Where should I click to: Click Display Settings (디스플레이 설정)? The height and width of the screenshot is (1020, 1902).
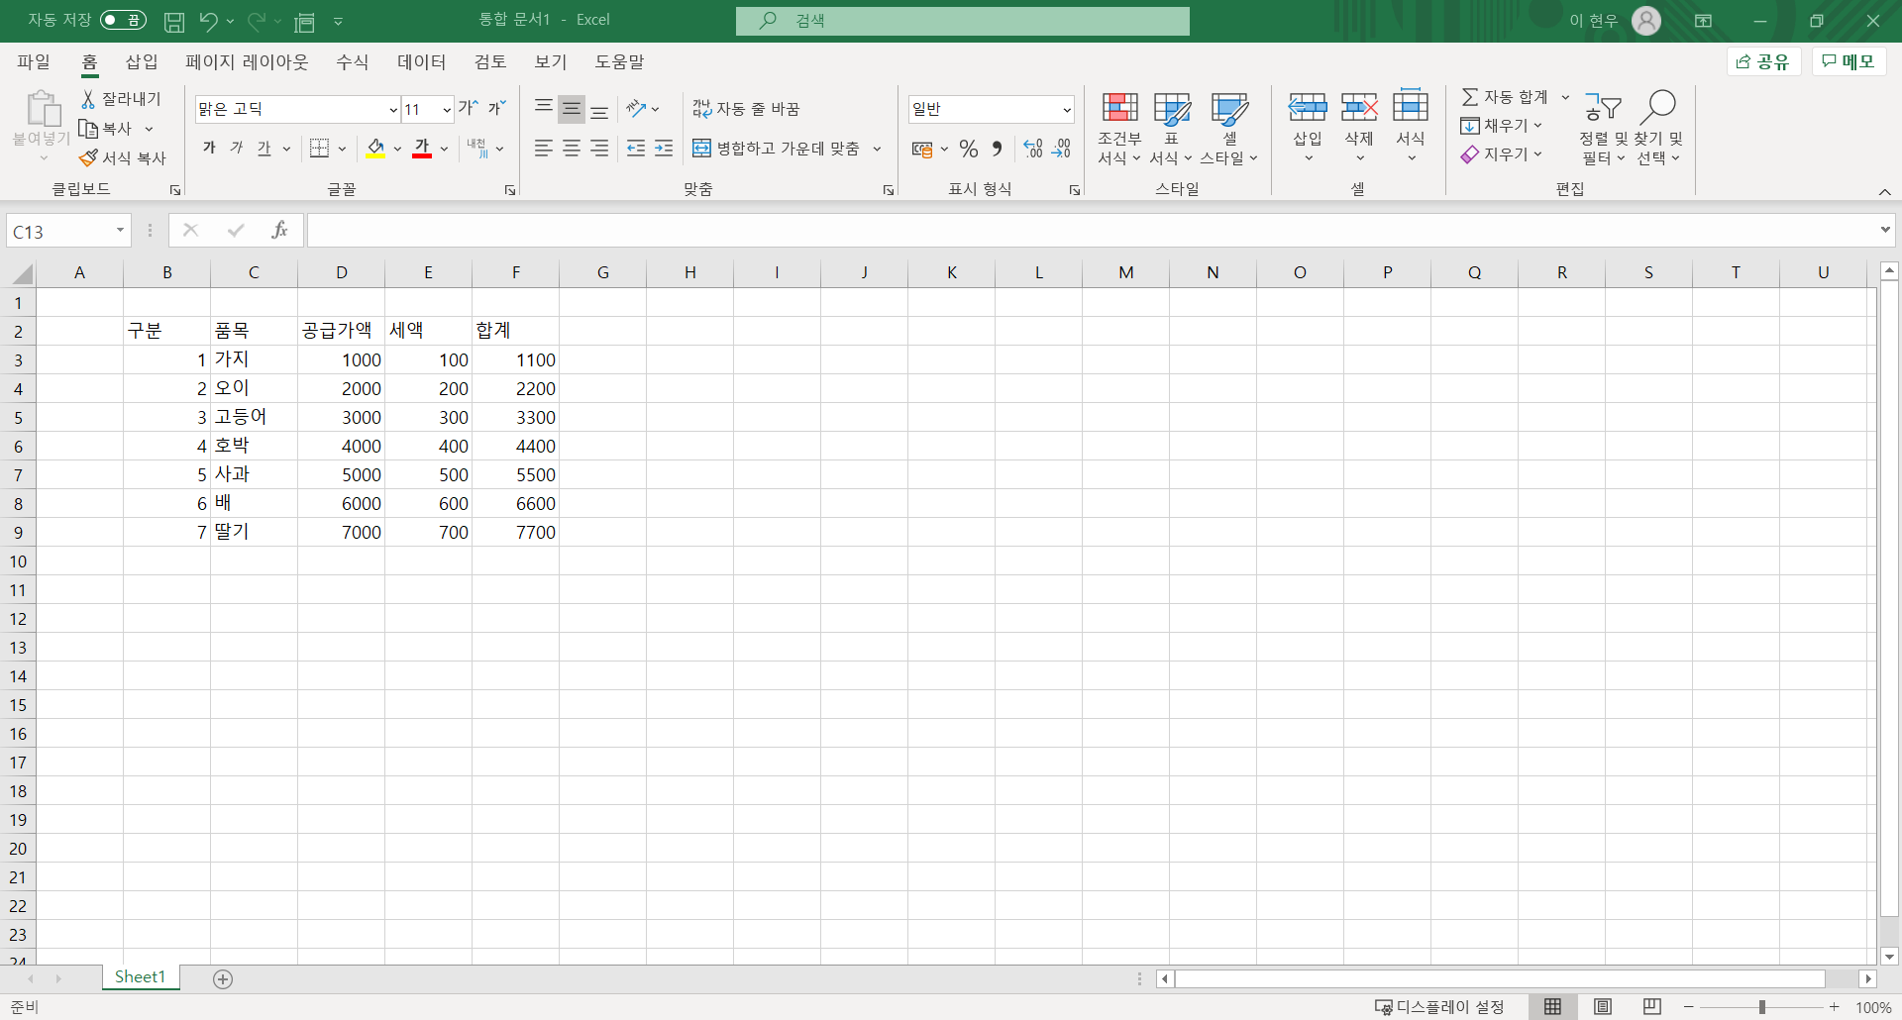[x=1440, y=1006]
